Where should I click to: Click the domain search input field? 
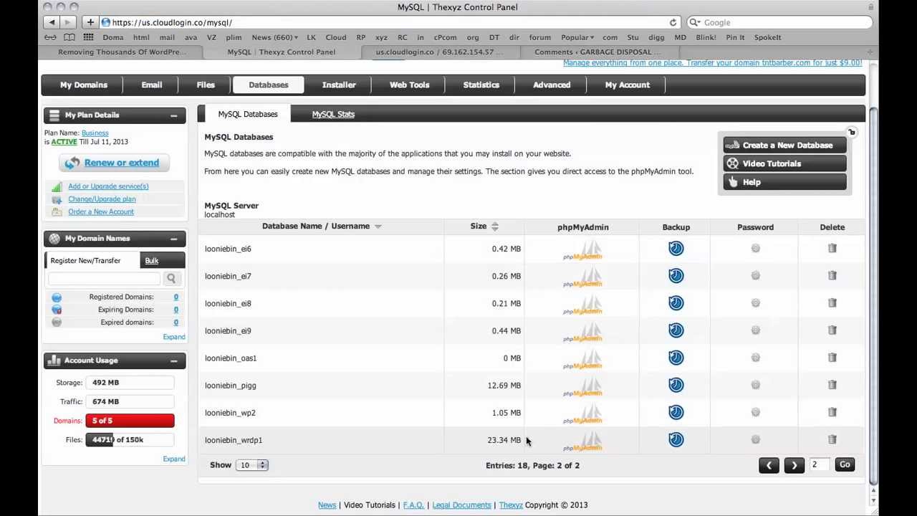point(105,278)
